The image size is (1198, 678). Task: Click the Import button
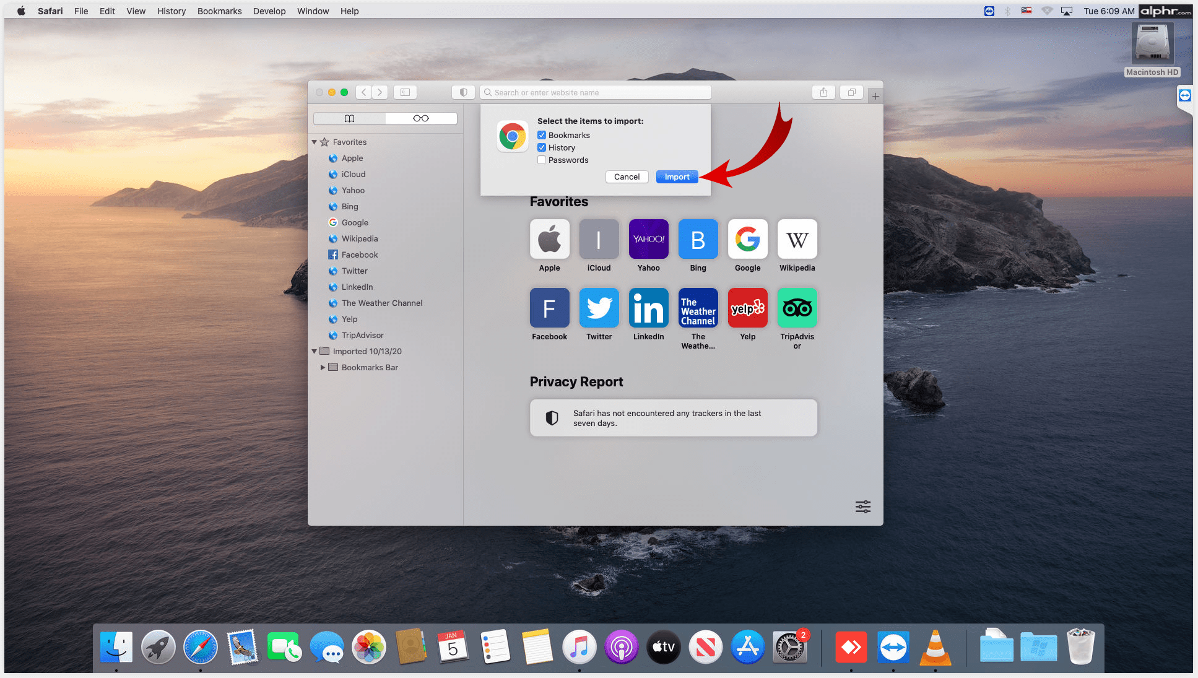tap(677, 177)
